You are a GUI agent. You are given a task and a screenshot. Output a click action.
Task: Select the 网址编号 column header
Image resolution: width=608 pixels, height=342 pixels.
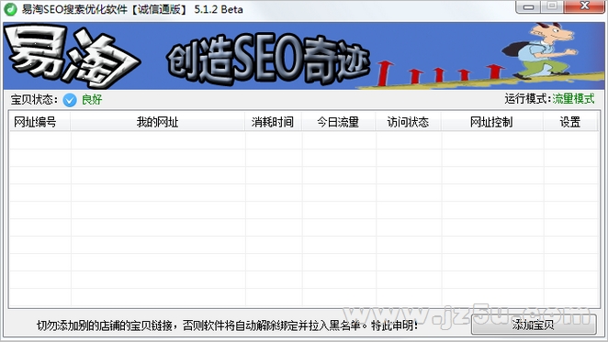coord(39,122)
